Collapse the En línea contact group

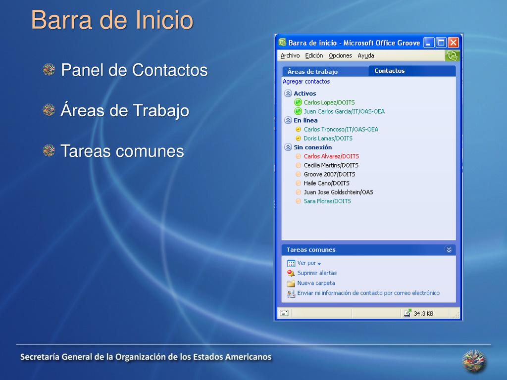288,120
